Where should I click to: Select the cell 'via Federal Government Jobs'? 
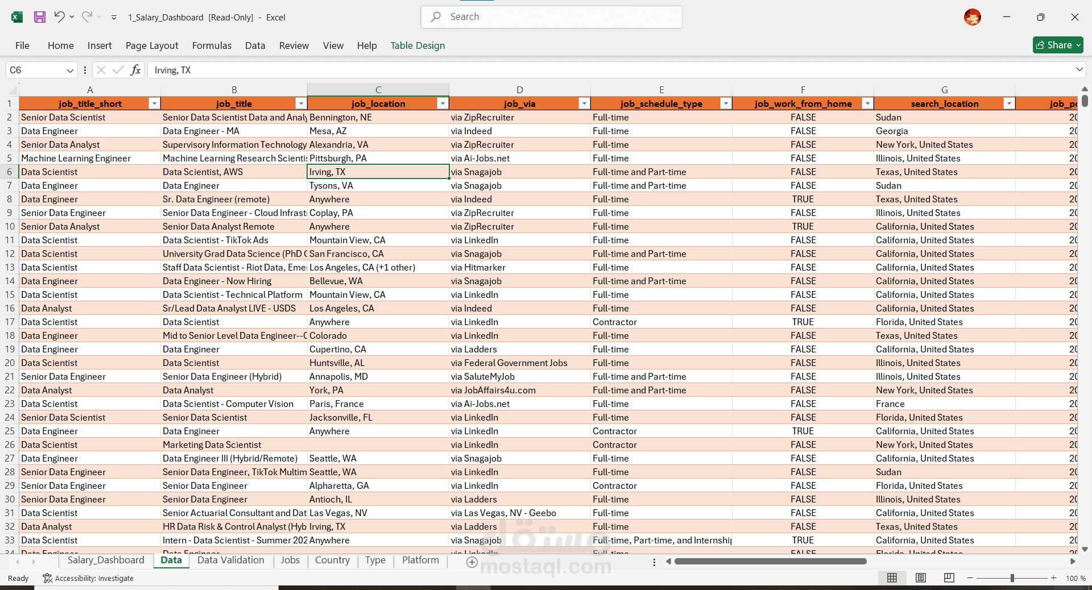coord(519,363)
